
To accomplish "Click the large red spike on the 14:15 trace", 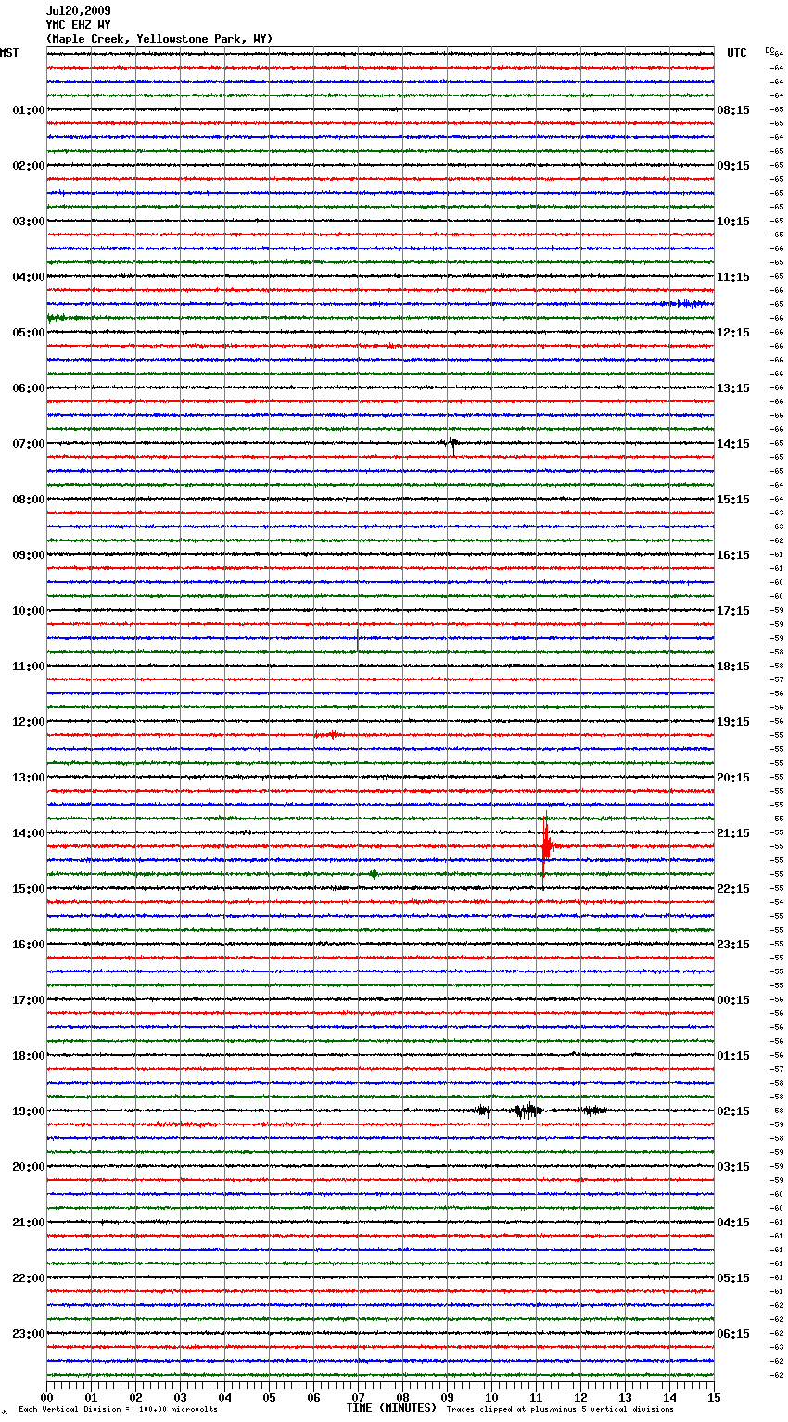I will pyautogui.click(x=546, y=844).
